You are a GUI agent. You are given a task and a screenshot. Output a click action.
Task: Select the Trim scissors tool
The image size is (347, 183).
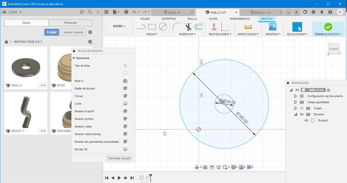[x=188, y=27]
